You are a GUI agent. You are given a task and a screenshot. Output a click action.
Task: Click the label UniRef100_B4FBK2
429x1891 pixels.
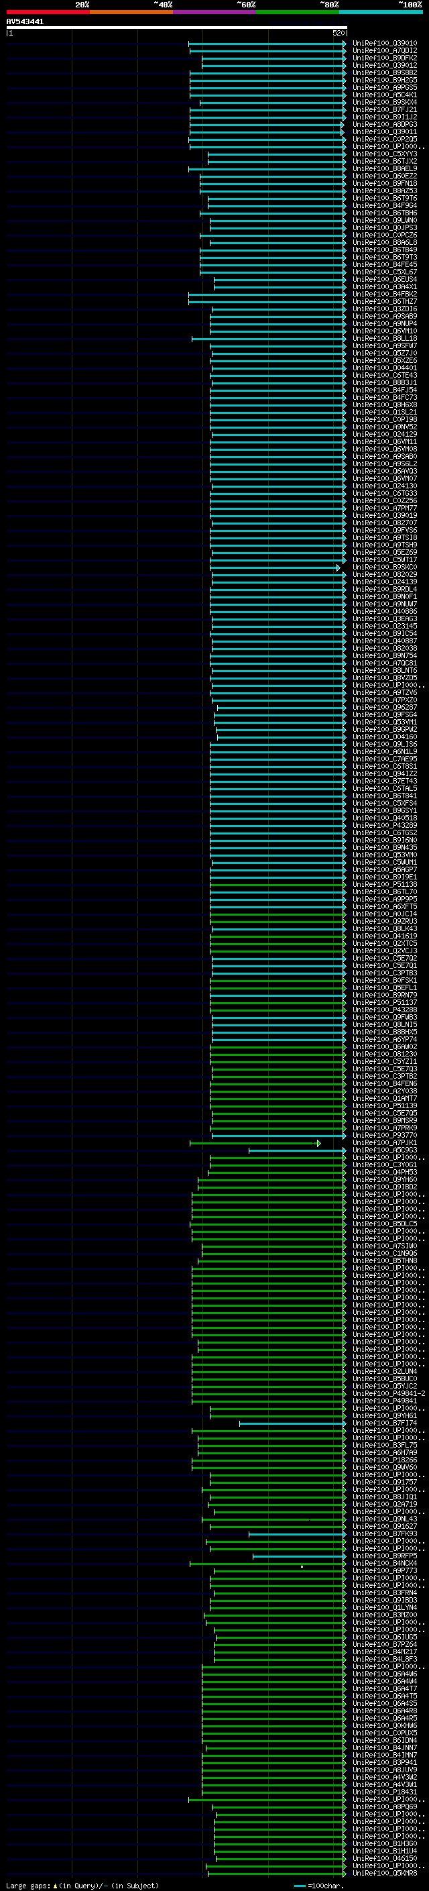(x=385, y=294)
